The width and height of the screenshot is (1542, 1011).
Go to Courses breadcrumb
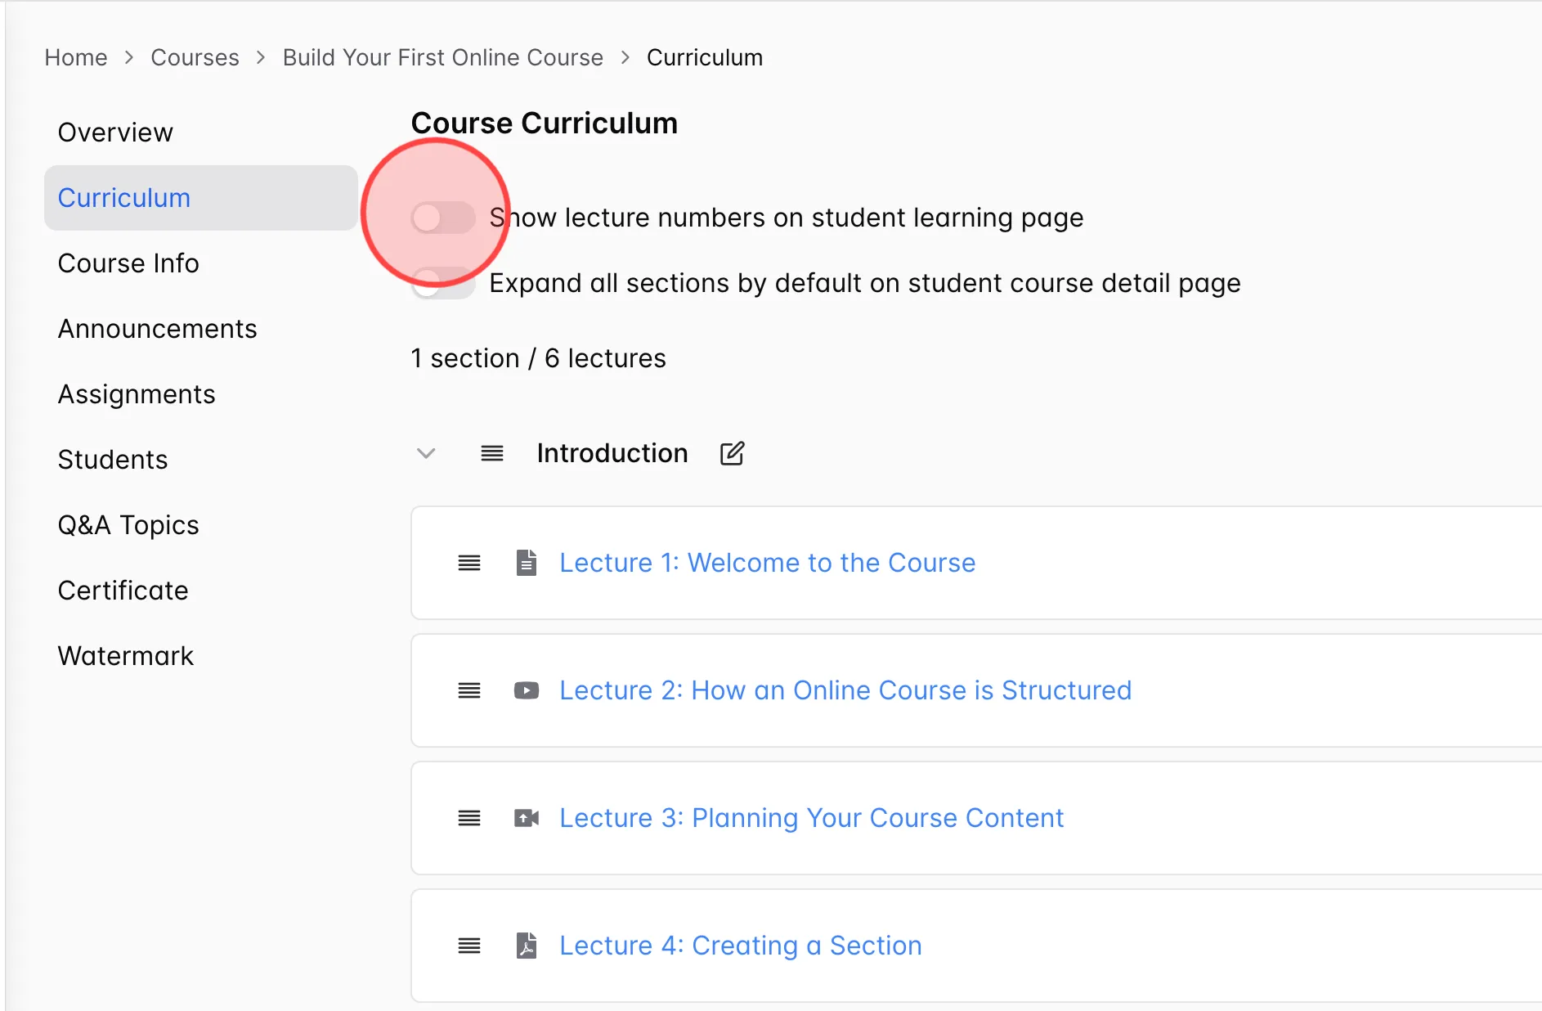(195, 57)
